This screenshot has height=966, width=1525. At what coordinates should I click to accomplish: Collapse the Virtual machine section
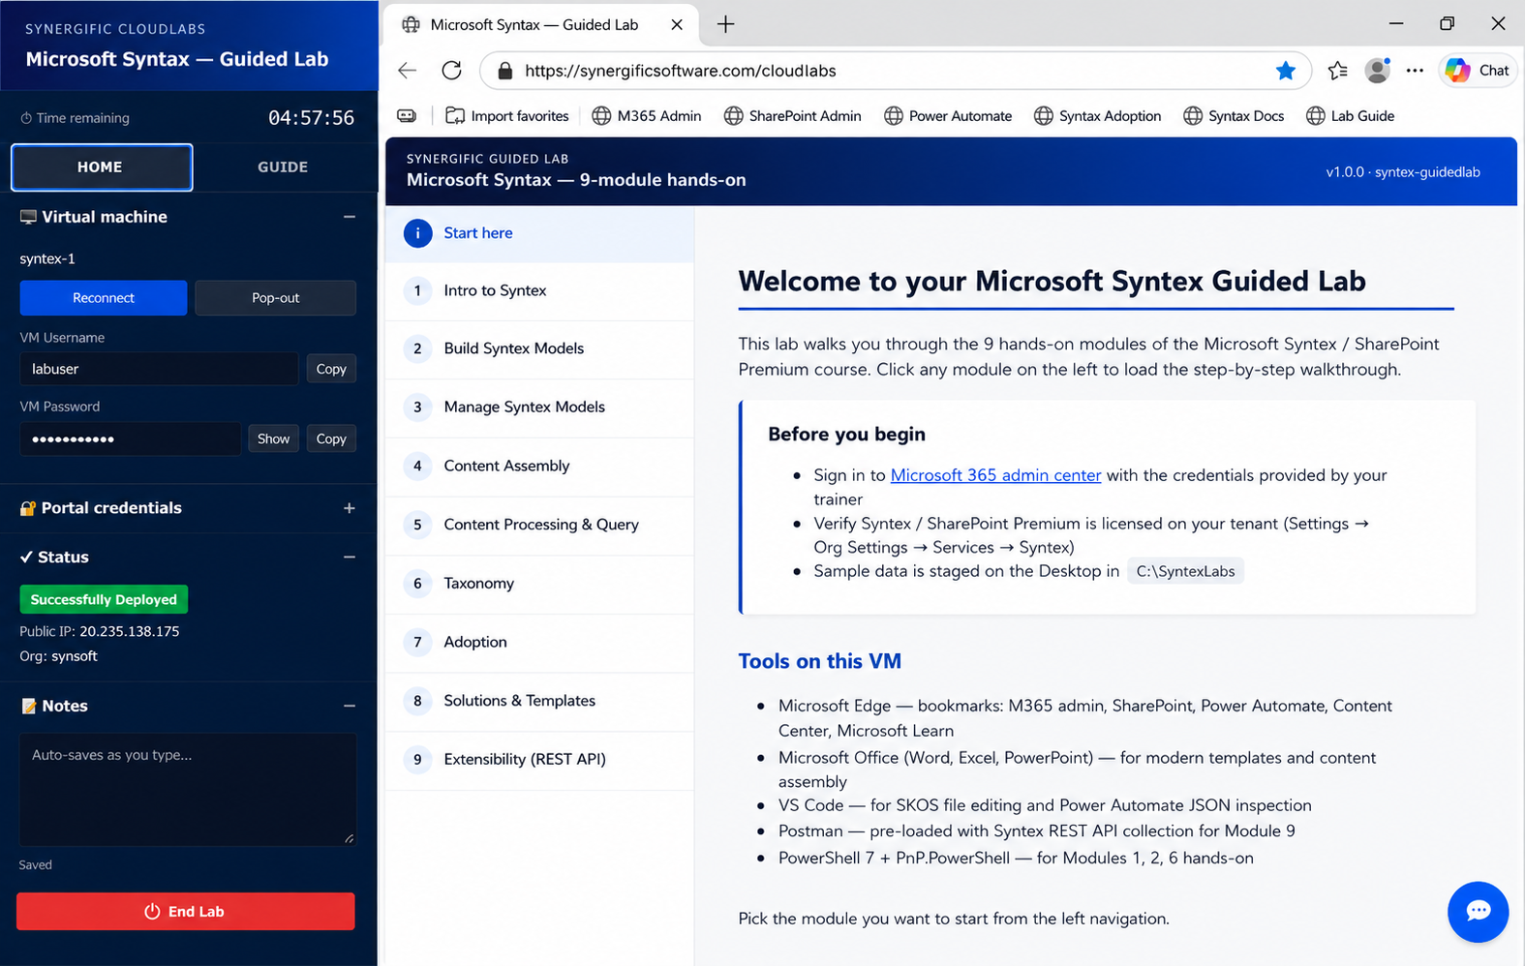coord(350,217)
